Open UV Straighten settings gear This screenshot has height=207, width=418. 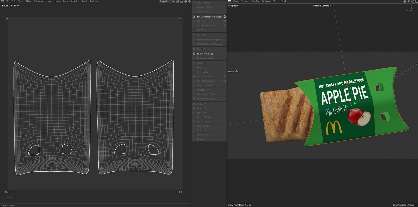pyautogui.click(x=225, y=77)
